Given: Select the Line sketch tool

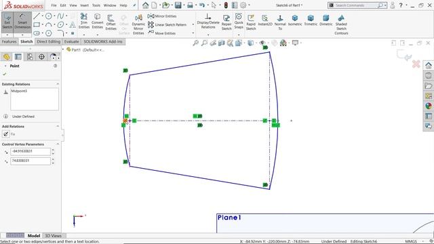Looking at the screenshot, I should pyautogui.click(x=37, y=16).
